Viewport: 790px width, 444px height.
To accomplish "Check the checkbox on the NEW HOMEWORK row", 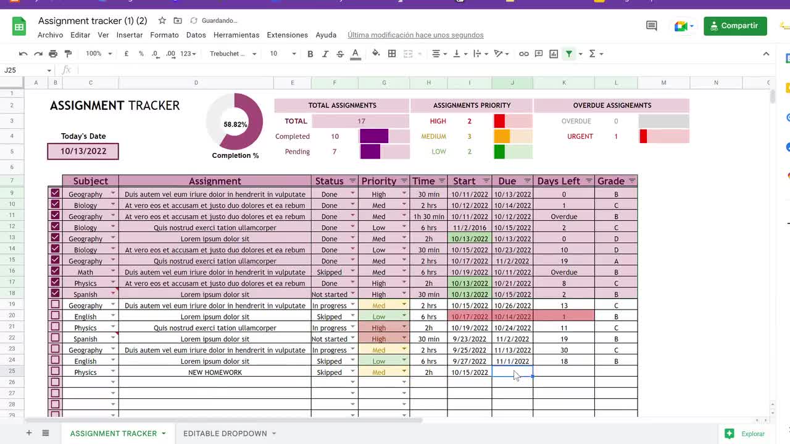I will pyautogui.click(x=55, y=372).
